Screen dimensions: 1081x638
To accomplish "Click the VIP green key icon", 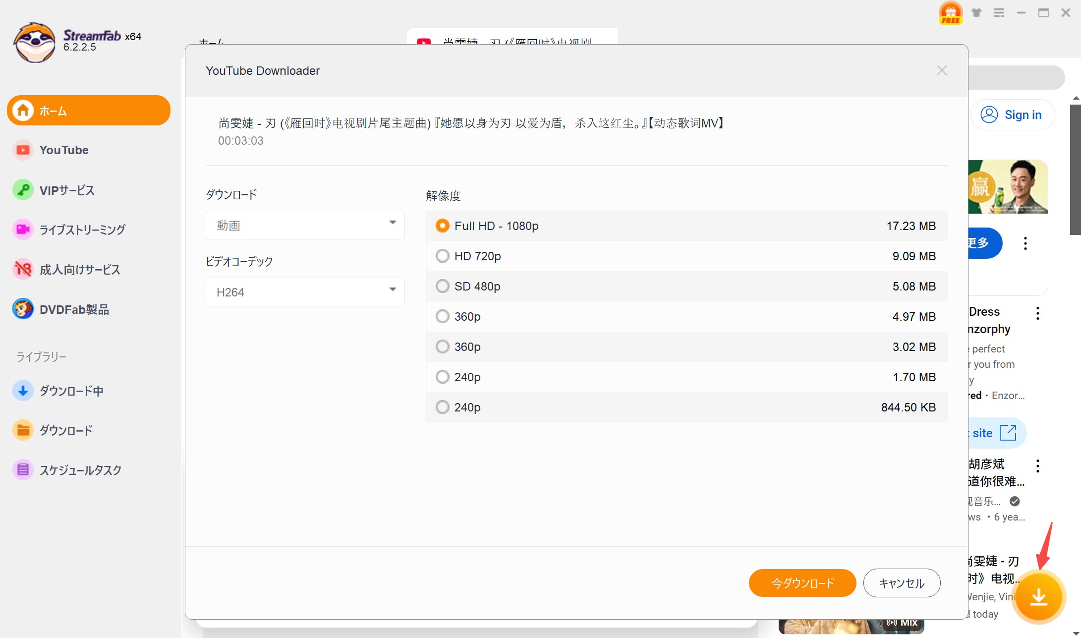I will point(23,190).
